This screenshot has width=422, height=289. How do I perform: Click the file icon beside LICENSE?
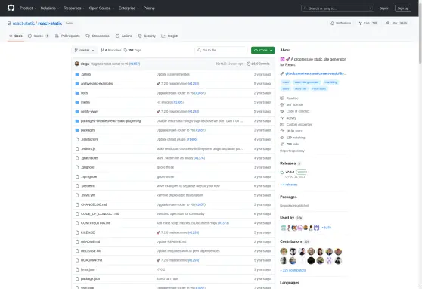click(77, 232)
